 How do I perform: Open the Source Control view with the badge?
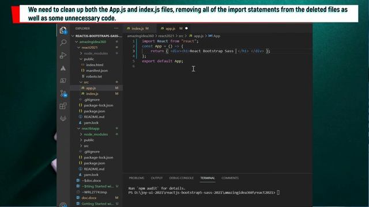click(63, 93)
